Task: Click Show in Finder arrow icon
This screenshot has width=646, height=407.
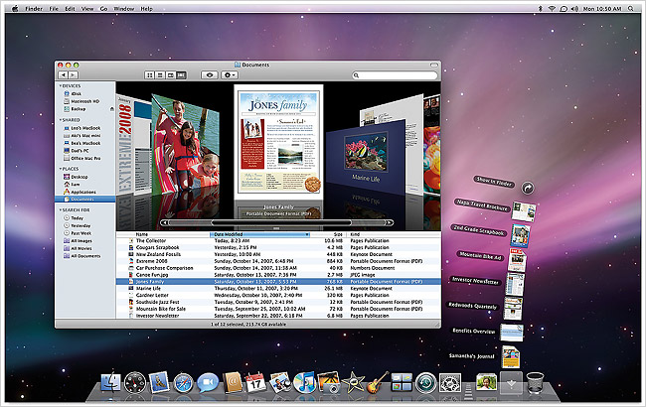Action: [x=528, y=188]
